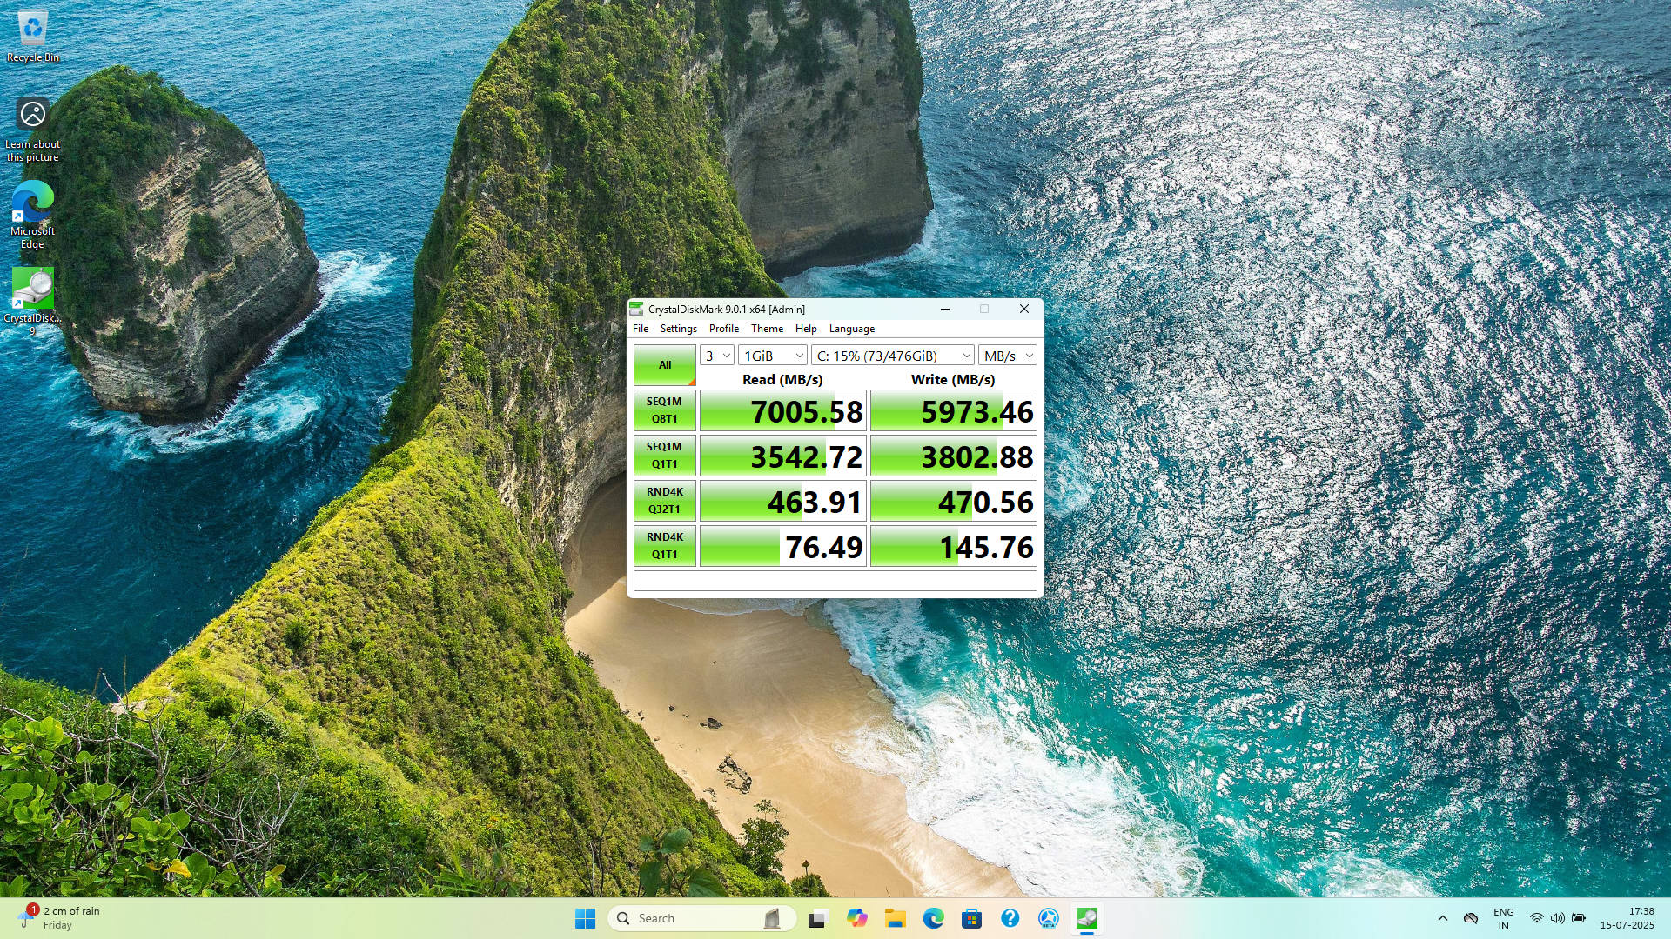This screenshot has width=1671, height=939.
Task: Run the SEQ1M Q1T1 test
Action: [664, 456]
